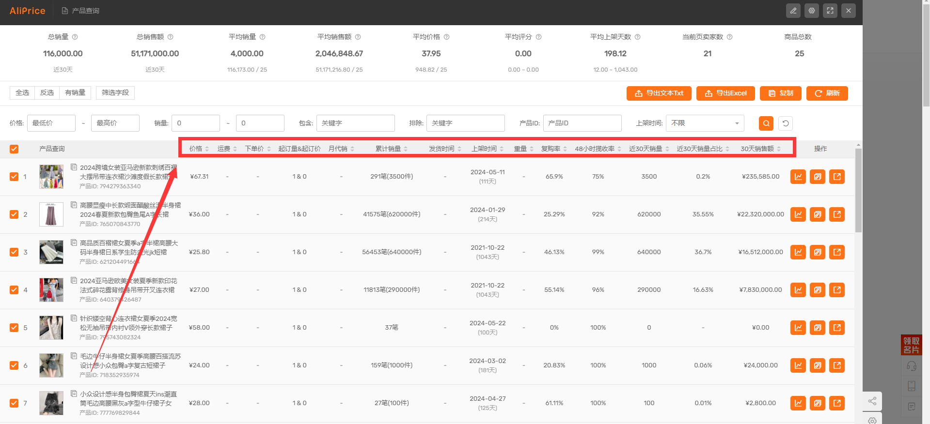The width and height of the screenshot is (930, 424).
Task: Click help icon next to 平均上架天数
Action: coord(638,37)
